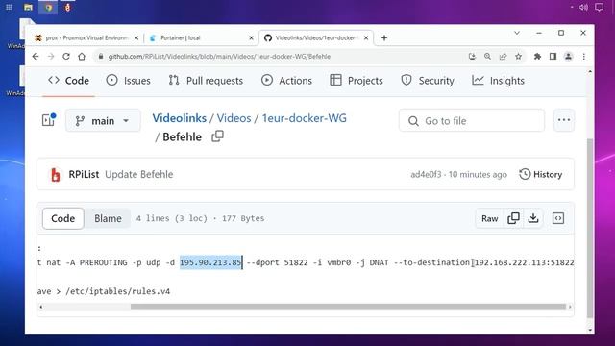Go forward with the browser forward arrow
615x346 pixels.
(51, 57)
